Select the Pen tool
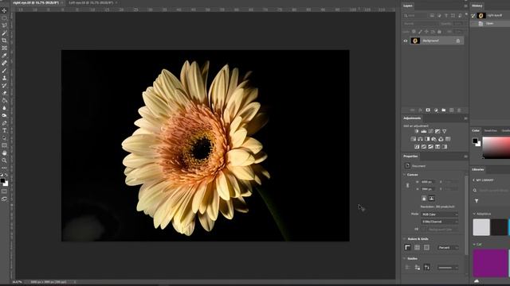510x286 pixels. pyautogui.click(x=4, y=123)
